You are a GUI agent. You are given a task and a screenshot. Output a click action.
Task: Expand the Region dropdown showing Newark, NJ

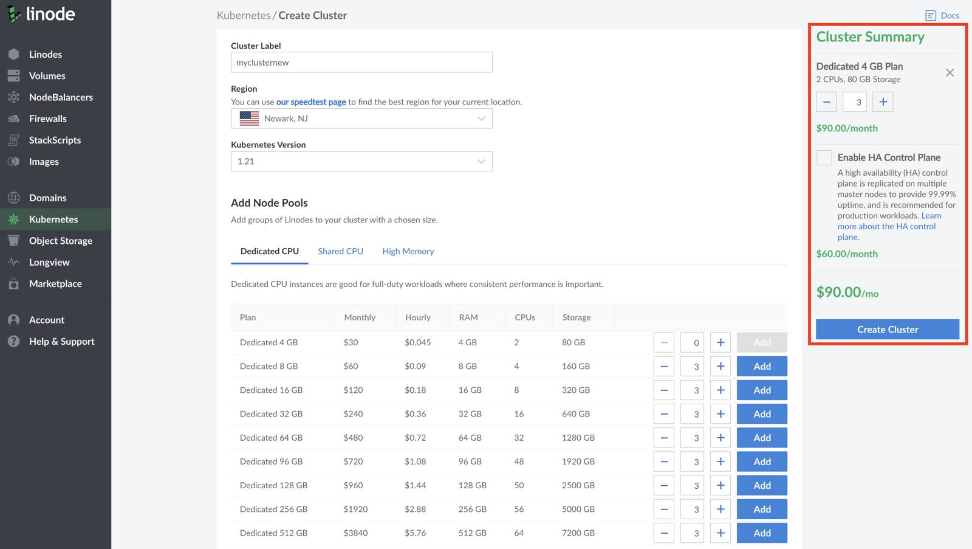pyautogui.click(x=361, y=119)
